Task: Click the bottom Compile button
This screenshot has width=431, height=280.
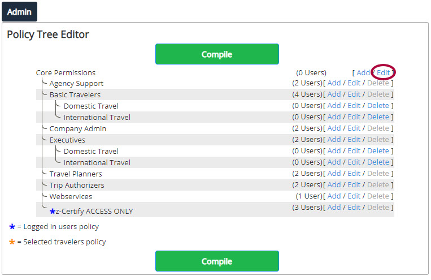Action: coord(217,261)
